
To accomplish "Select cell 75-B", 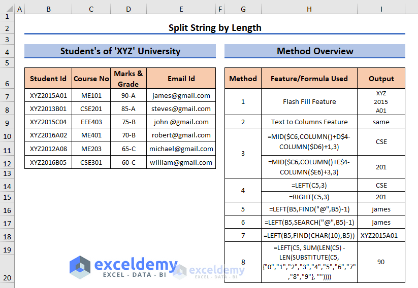I will click(128, 122).
